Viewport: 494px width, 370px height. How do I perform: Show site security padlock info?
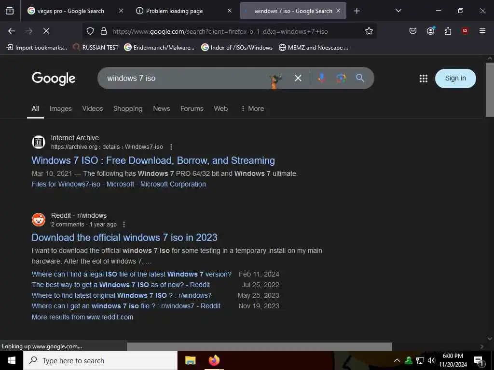click(103, 31)
